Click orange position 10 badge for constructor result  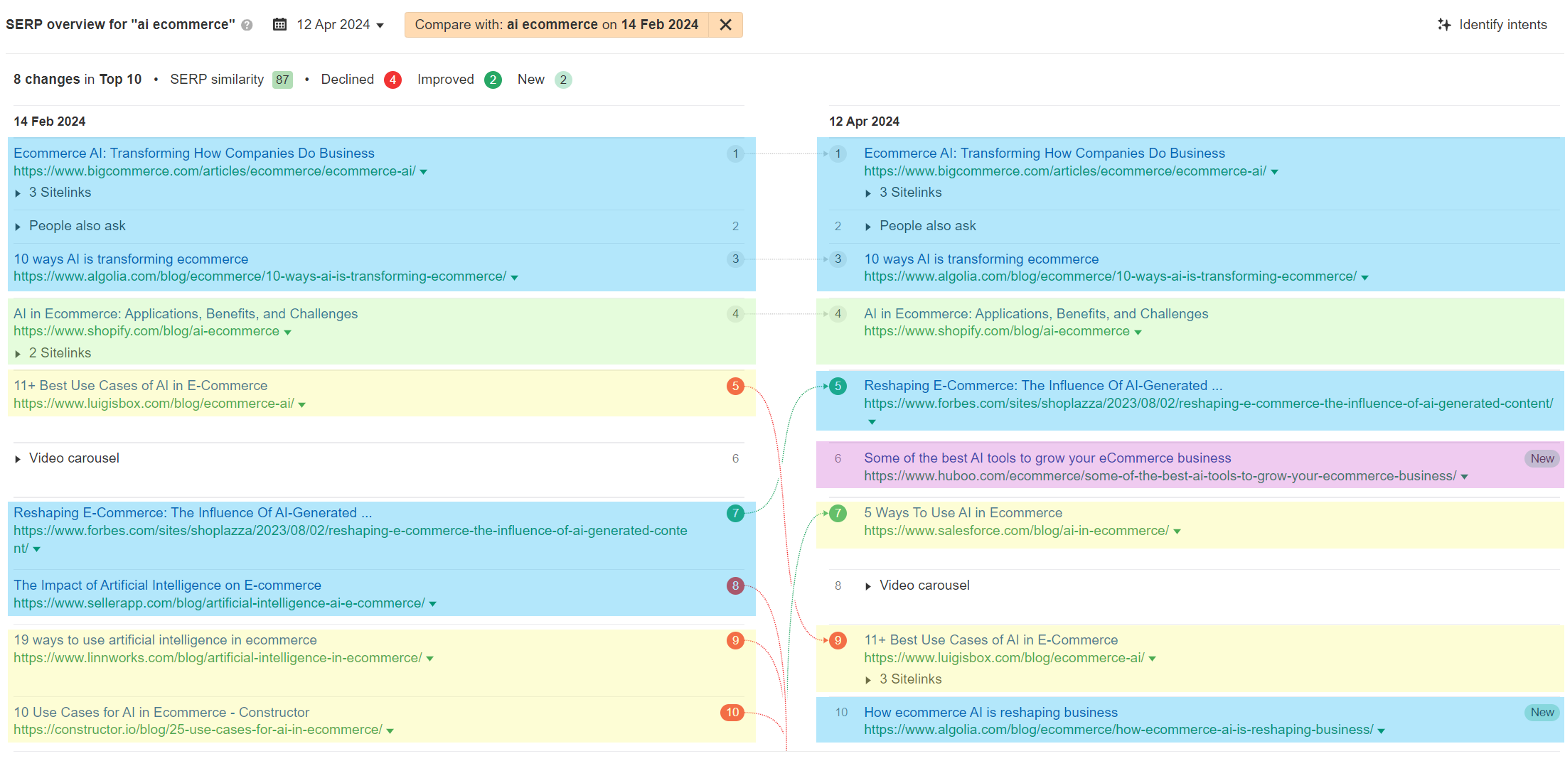tap(732, 712)
